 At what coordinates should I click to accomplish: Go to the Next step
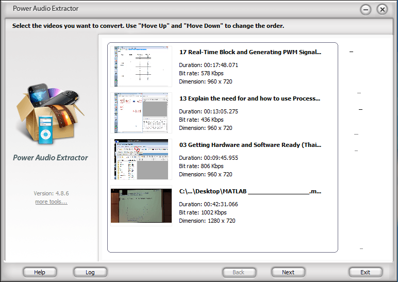(x=288, y=272)
